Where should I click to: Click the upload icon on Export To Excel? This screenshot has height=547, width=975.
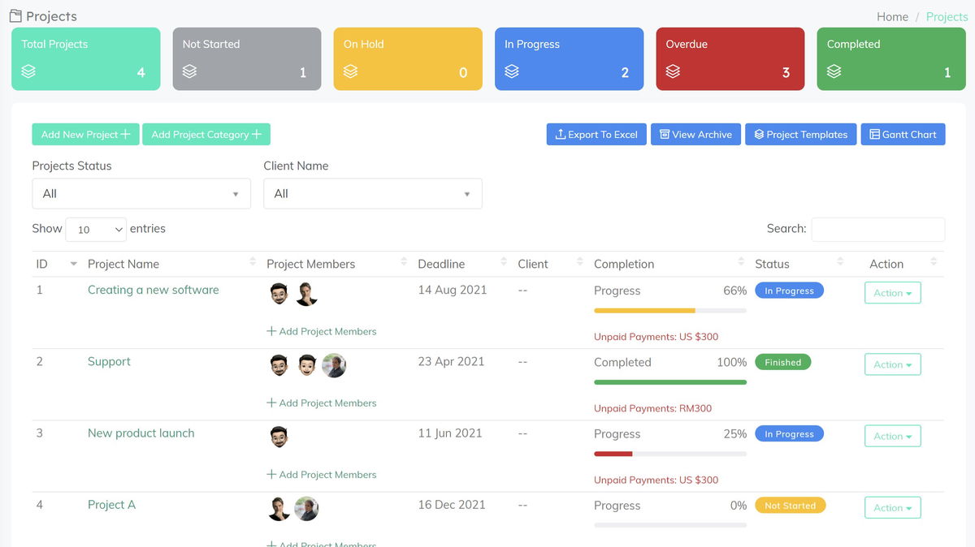coord(562,134)
